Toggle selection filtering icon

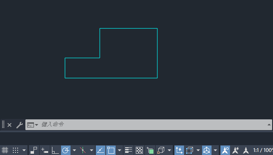tap(190, 150)
